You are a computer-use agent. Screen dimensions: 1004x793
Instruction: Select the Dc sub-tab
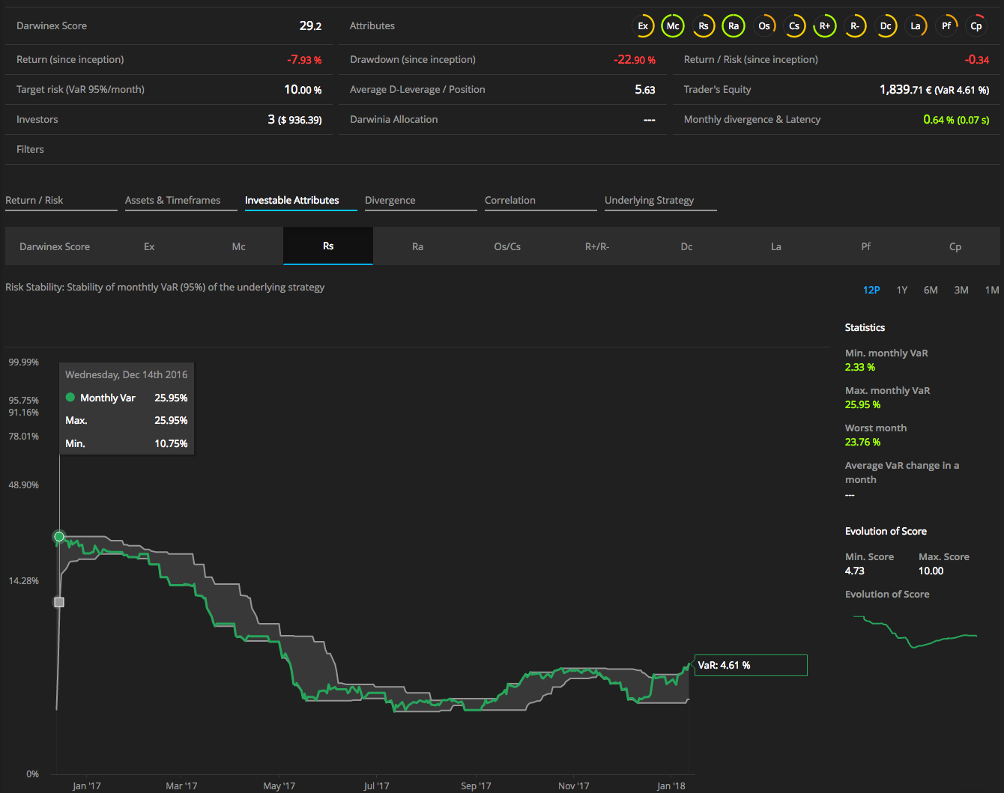click(x=686, y=246)
